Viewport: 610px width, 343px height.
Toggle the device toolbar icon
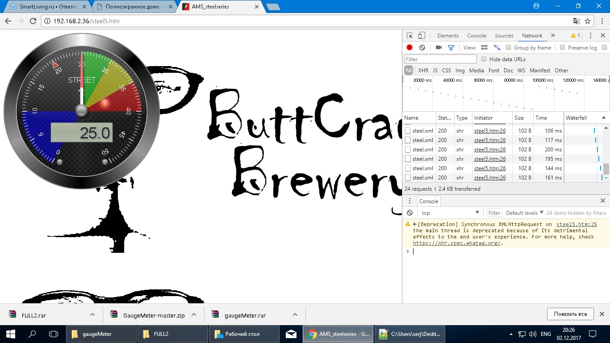point(422,36)
